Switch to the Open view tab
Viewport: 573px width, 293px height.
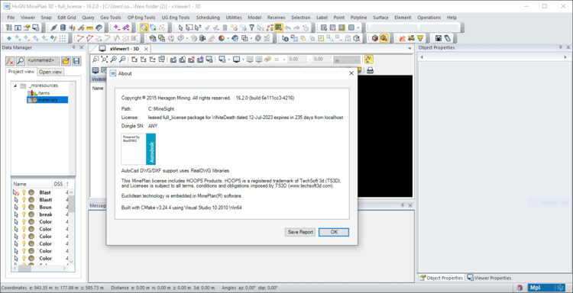tap(50, 72)
